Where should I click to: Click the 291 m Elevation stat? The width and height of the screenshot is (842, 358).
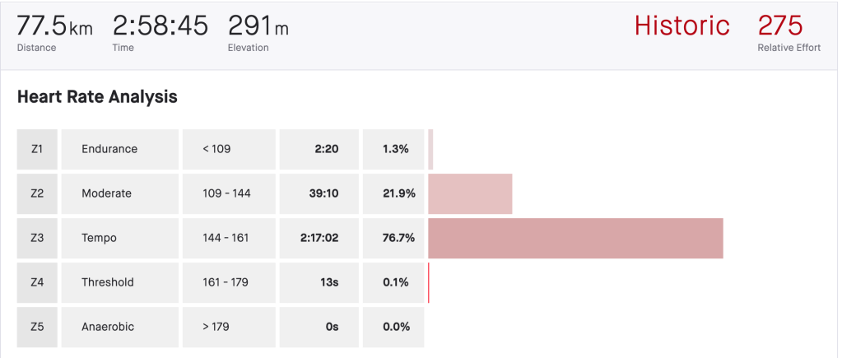tap(258, 26)
